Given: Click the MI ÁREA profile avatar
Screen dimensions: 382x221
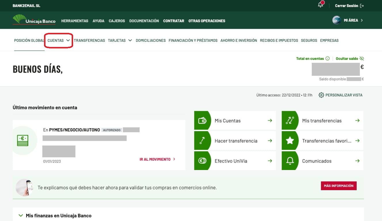Looking at the screenshot, I should (337, 20).
